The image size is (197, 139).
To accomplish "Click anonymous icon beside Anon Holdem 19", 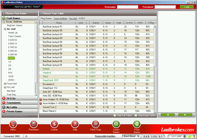I will pyautogui.click(x=40, y=100).
